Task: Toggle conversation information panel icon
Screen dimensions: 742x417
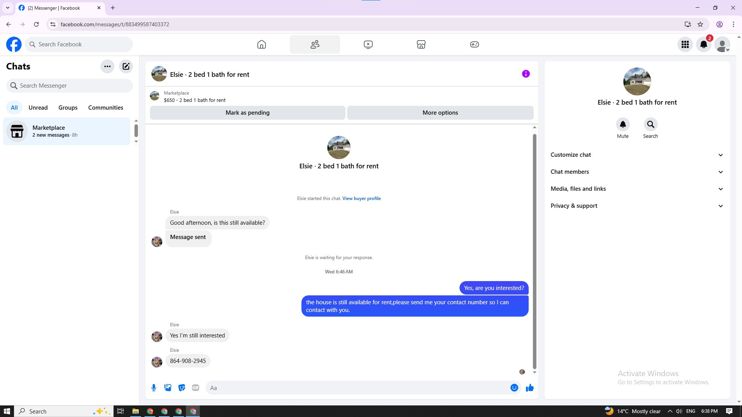Action: 526,74
